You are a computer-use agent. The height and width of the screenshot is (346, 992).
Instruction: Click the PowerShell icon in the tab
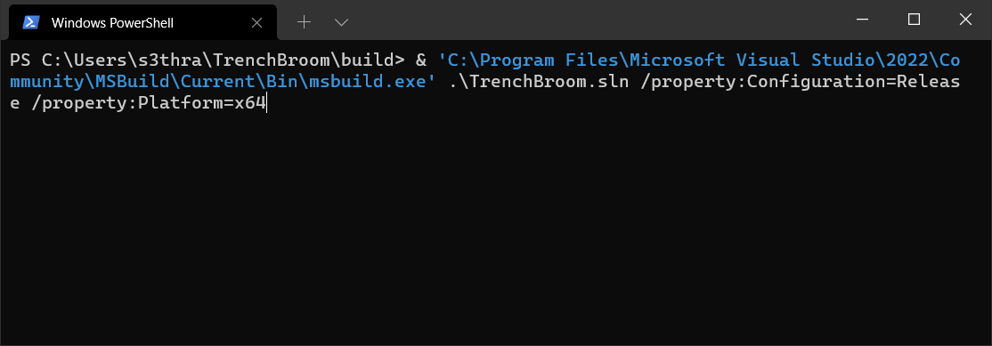29,23
